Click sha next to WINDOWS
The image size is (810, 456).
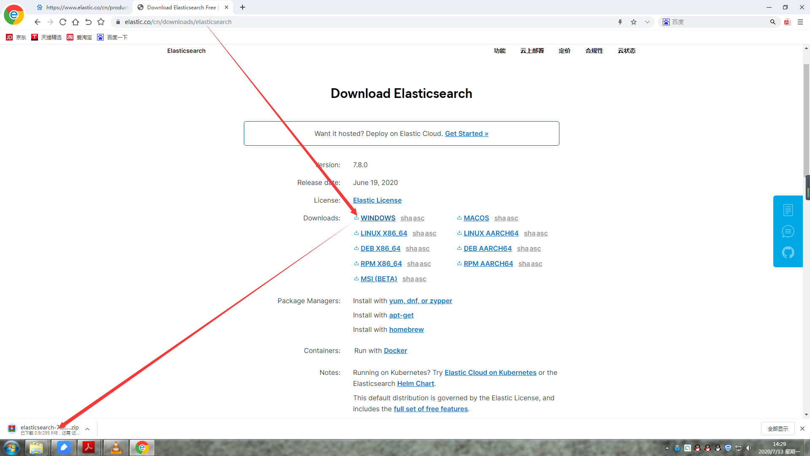406,218
